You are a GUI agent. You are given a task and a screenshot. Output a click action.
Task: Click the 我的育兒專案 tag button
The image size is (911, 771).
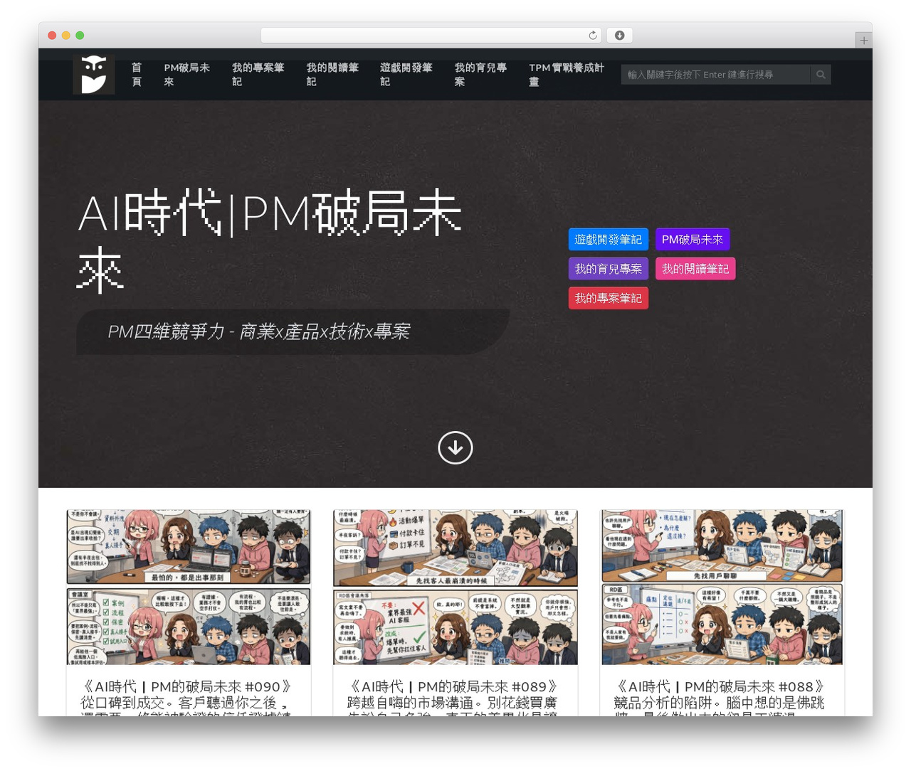tap(609, 269)
